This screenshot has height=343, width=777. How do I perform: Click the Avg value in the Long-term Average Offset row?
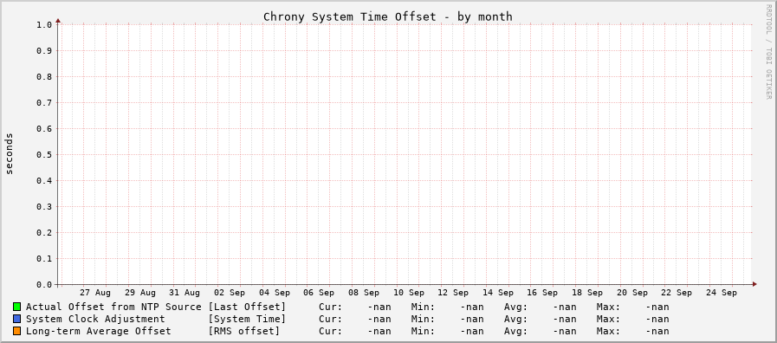[565, 331]
